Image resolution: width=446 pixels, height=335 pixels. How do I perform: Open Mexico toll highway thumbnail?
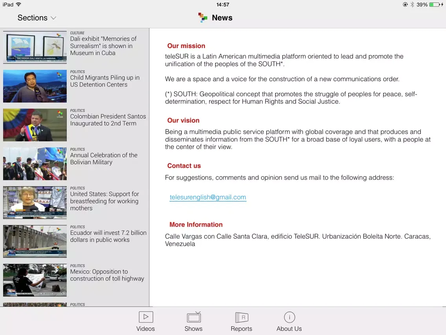coord(35,280)
